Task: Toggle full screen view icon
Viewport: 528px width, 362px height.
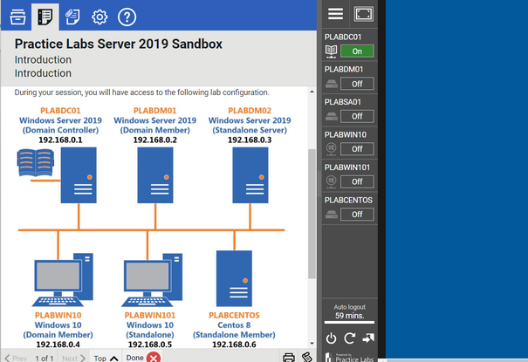Action: 365,13
